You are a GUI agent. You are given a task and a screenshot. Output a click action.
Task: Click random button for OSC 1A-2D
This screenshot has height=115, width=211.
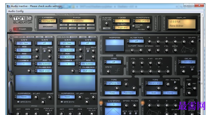(x=30, y=37)
